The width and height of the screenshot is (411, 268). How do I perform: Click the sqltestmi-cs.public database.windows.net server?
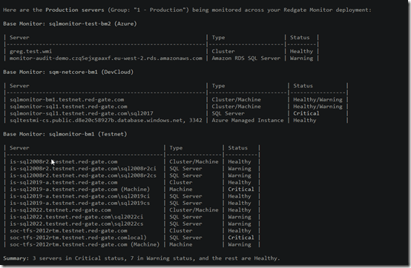tap(106, 120)
